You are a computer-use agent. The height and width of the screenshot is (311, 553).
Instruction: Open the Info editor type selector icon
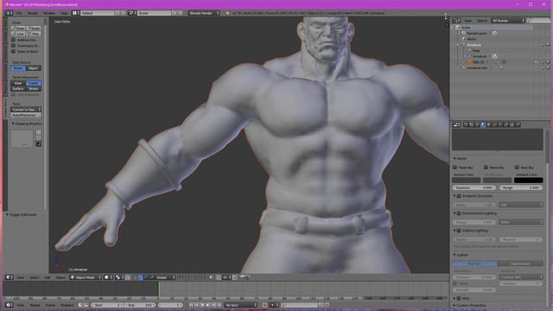tap(9, 13)
